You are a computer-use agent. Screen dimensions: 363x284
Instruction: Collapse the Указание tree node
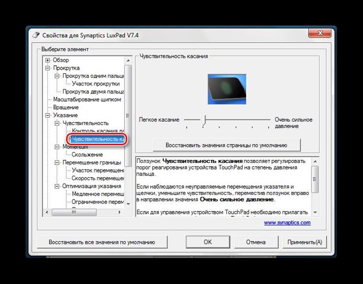pyautogui.click(x=48, y=116)
